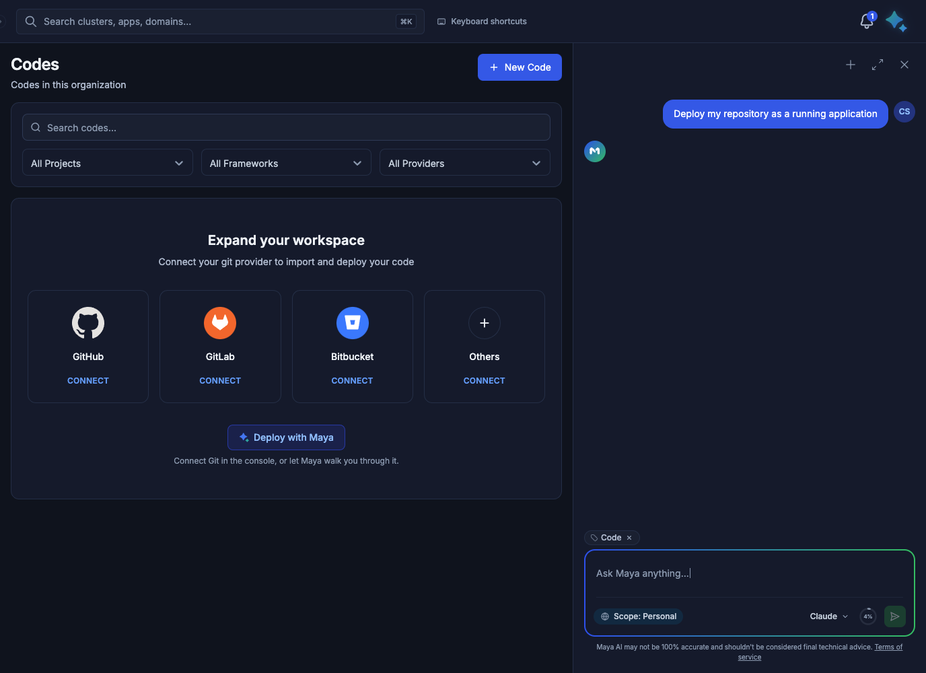This screenshot has width=926, height=673.
Task: Send the message to Maya
Action: point(895,616)
